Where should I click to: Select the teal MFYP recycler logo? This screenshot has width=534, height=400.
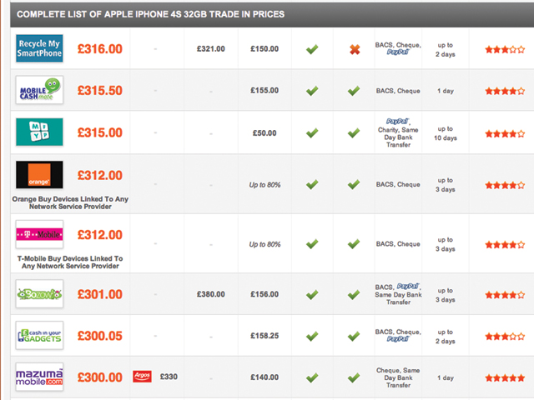[x=39, y=132]
